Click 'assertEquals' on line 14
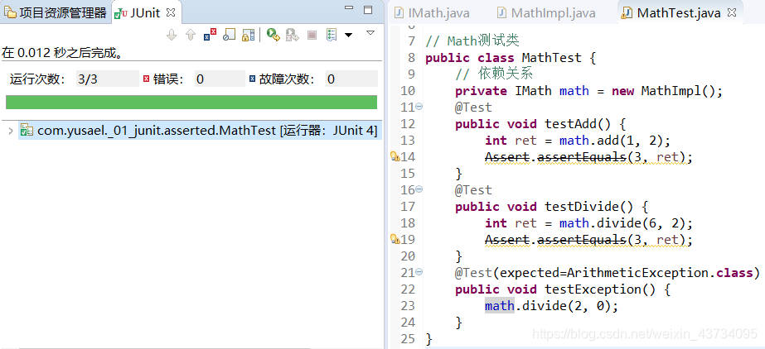 (582, 157)
